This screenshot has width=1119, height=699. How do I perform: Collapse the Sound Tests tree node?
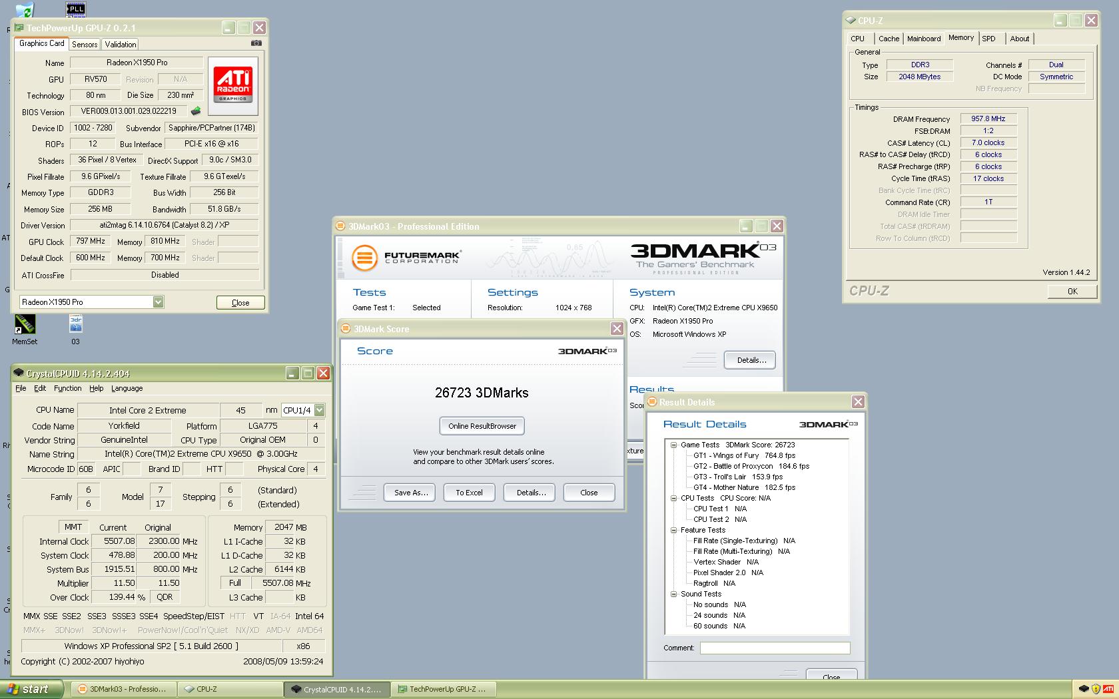point(673,594)
